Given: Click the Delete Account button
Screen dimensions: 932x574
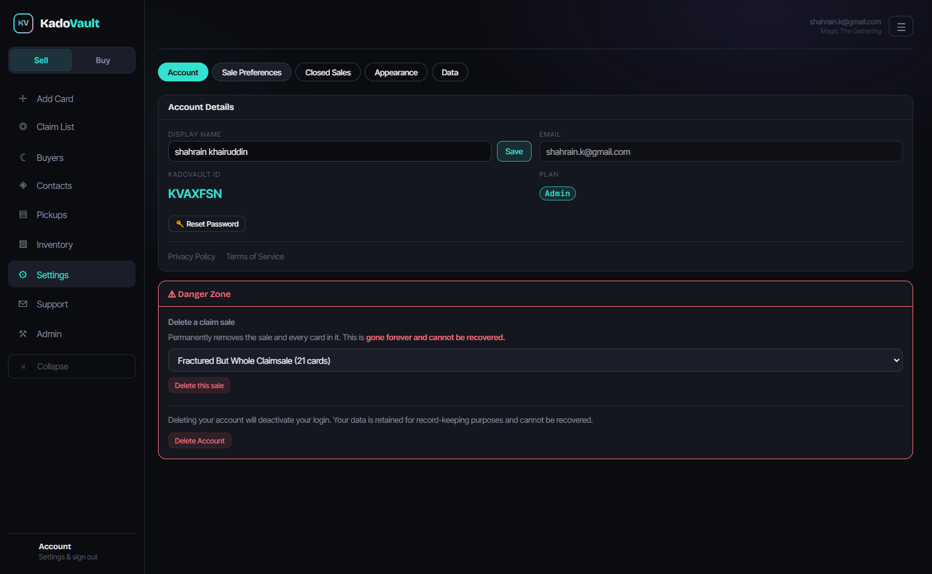Looking at the screenshot, I should coord(200,440).
